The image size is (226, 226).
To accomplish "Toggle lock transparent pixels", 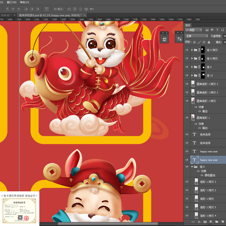I will coord(194,42).
